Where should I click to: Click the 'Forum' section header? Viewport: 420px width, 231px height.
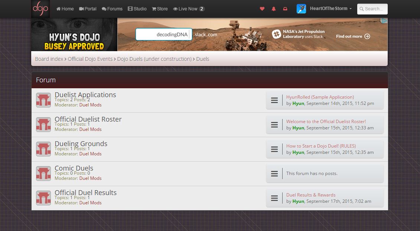46,80
